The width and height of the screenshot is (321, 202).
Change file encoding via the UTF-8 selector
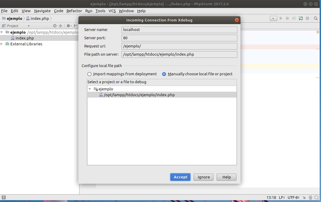click(293, 197)
